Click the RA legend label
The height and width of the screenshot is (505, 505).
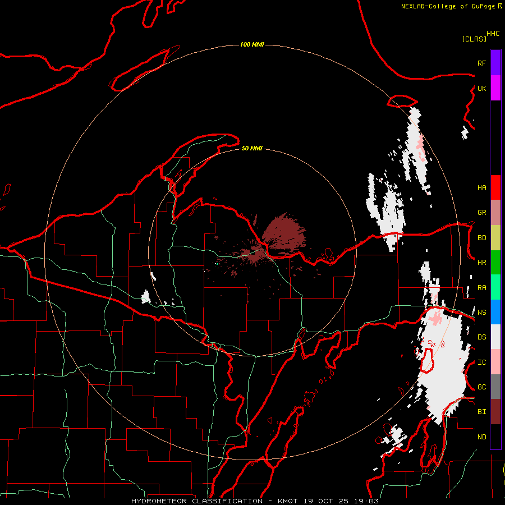click(x=481, y=288)
